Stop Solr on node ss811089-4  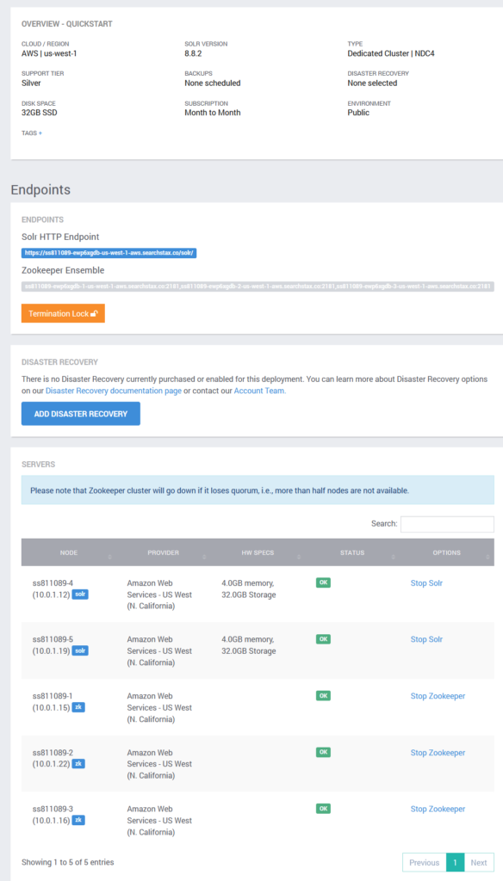[x=426, y=583]
